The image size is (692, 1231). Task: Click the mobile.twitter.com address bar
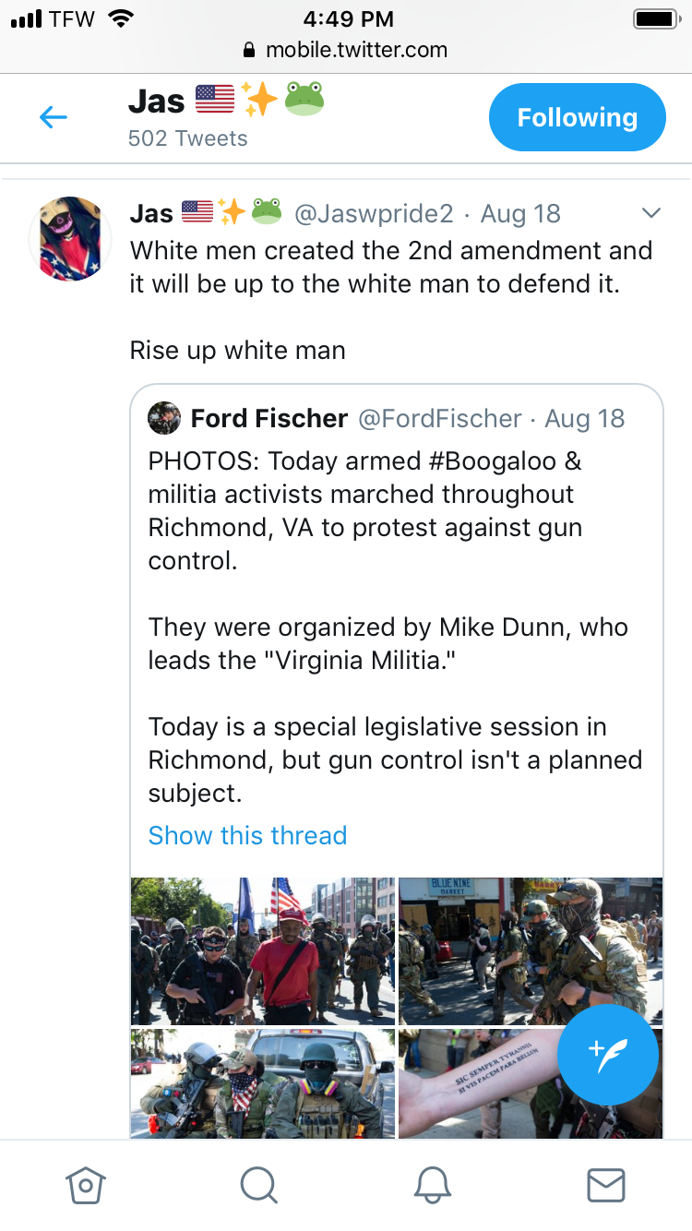[x=346, y=50]
